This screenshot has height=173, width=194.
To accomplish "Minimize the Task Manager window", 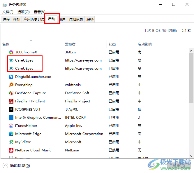I will point(161,5).
